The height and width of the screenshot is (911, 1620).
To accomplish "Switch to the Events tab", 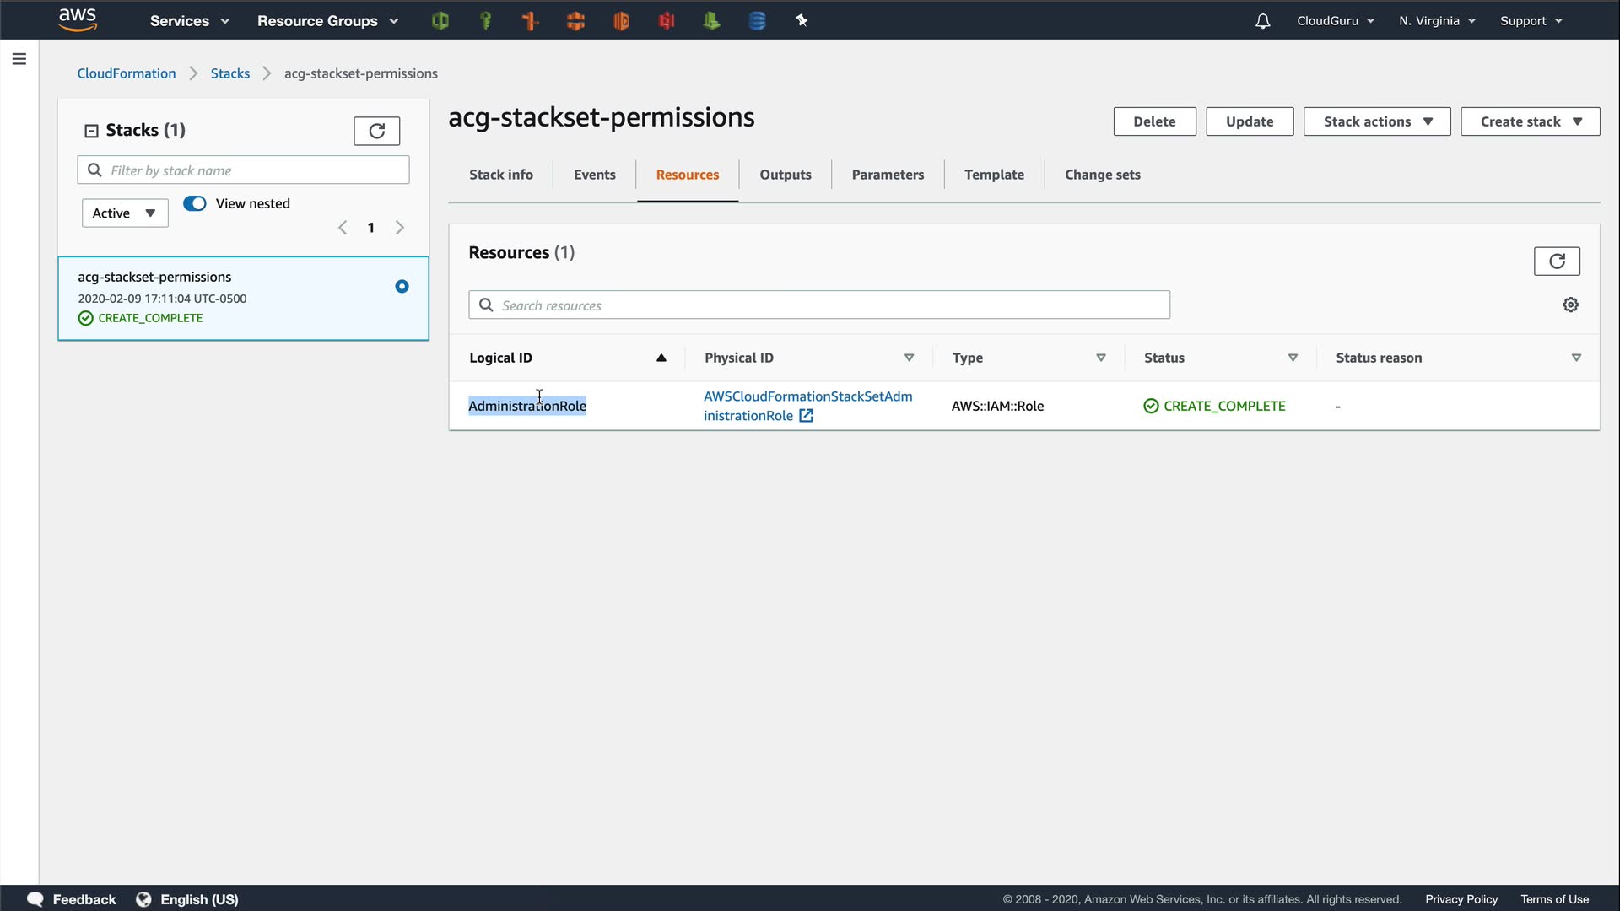I will coord(594,175).
